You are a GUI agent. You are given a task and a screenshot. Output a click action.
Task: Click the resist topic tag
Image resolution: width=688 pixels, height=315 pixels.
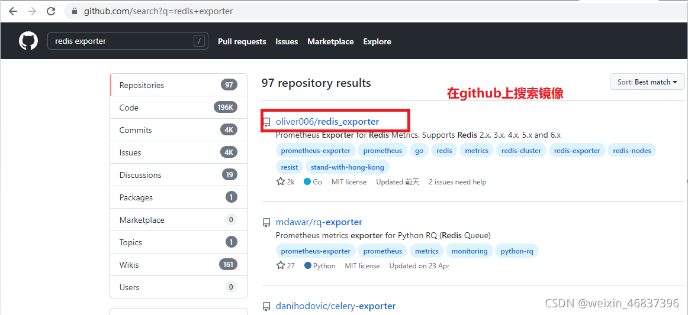(290, 167)
